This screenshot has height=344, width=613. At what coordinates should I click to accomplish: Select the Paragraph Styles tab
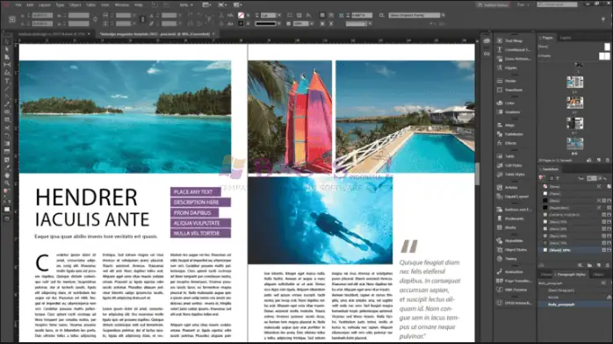click(x=571, y=275)
